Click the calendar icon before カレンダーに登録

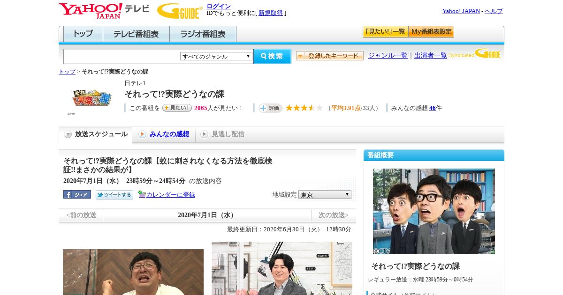click(x=142, y=194)
